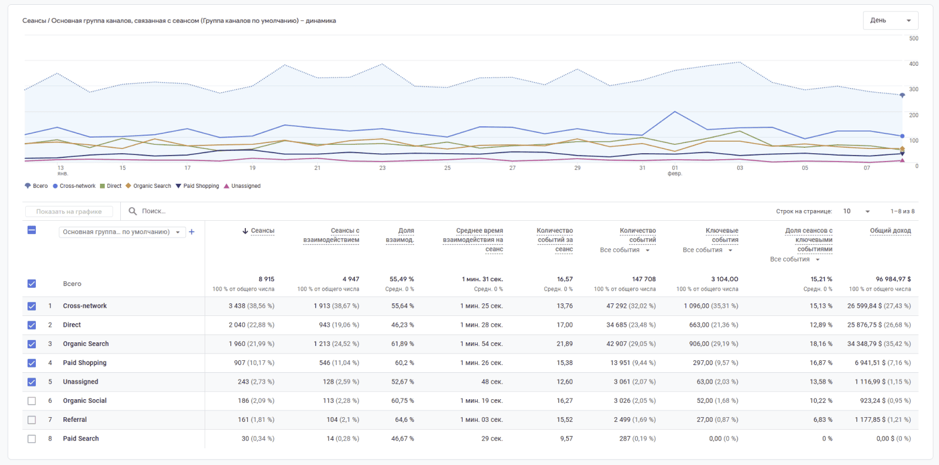Sort by the Сеансы column header
The width and height of the screenshot is (939, 465).
[x=263, y=231]
